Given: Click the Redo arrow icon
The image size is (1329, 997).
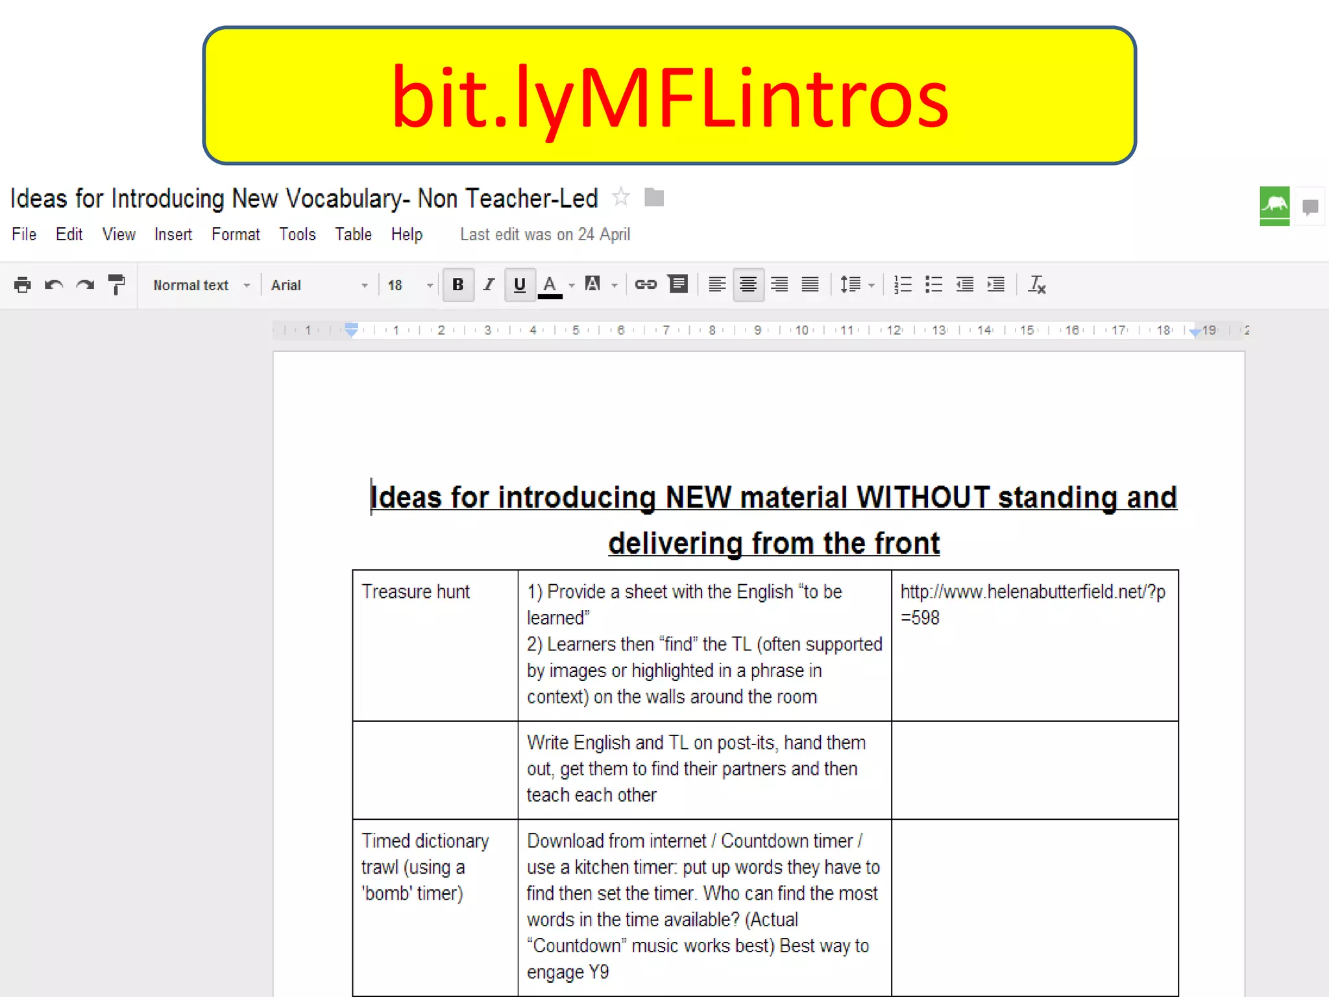Looking at the screenshot, I should pyautogui.click(x=85, y=285).
